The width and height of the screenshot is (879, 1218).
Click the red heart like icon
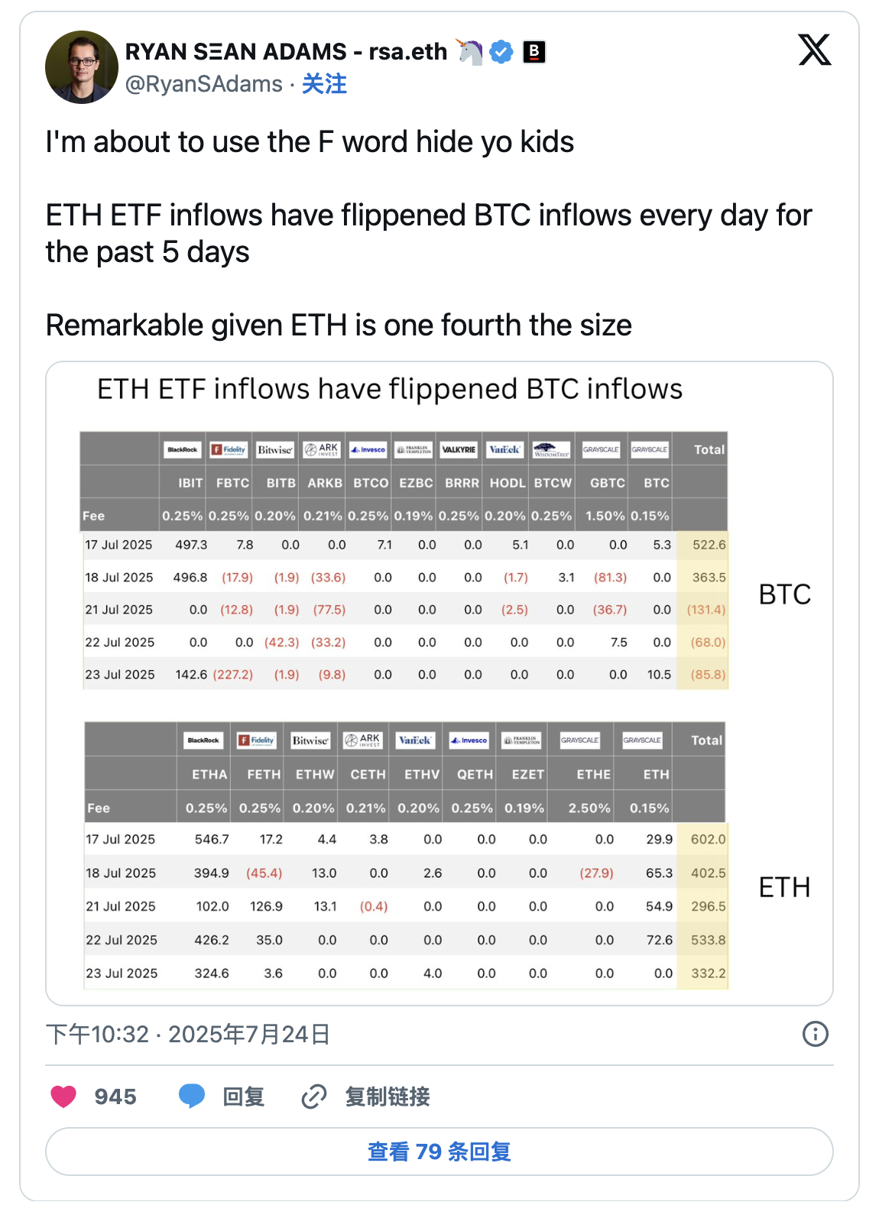coord(63,1097)
